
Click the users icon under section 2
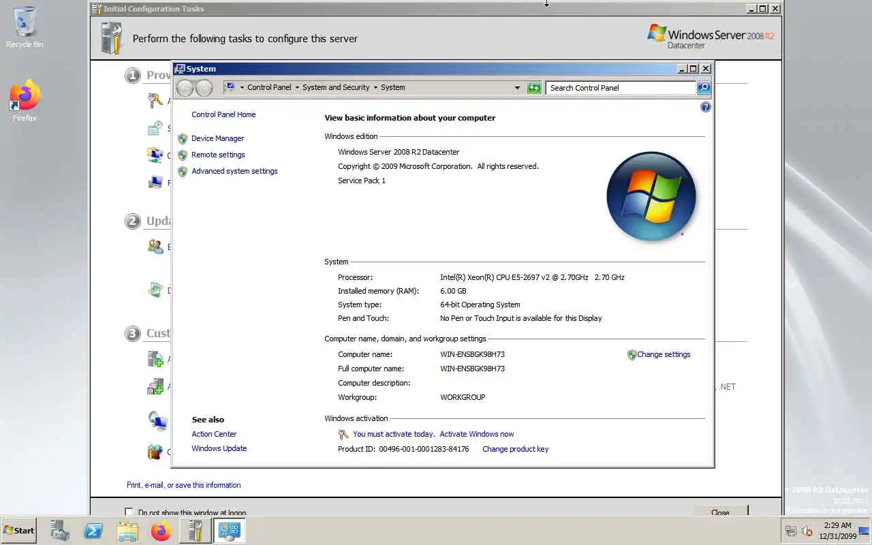(x=155, y=247)
